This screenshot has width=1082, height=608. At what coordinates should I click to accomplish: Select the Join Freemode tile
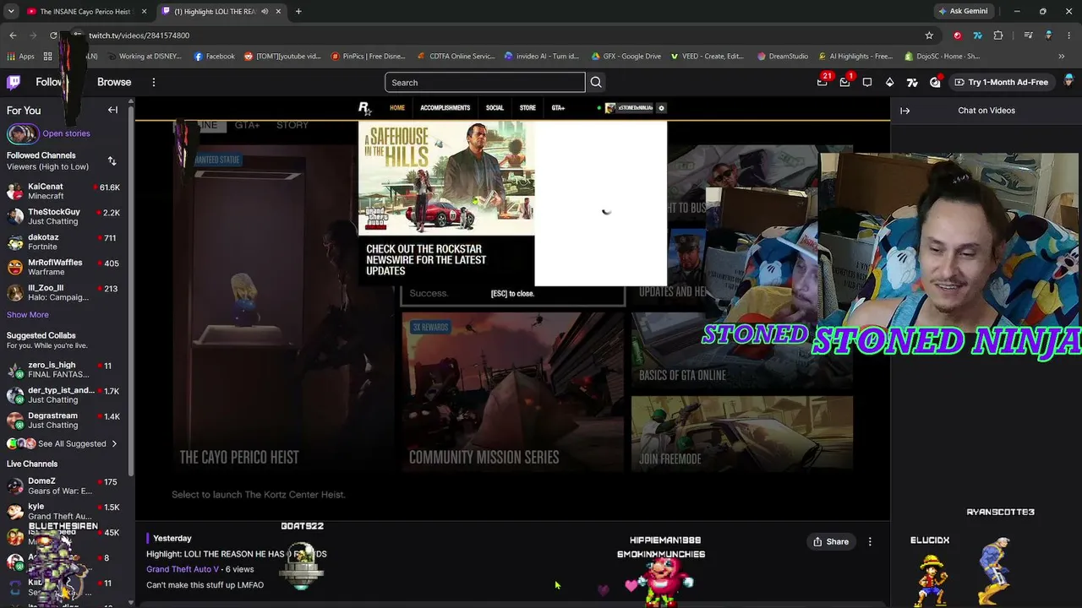click(x=742, y=433)
